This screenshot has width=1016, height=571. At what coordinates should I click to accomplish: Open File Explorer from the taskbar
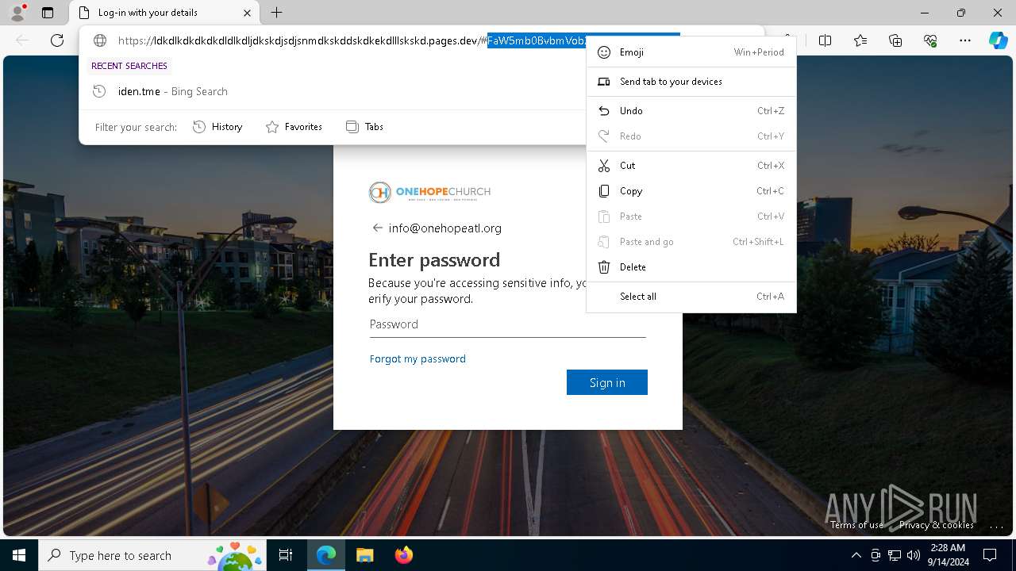point(364,555)
